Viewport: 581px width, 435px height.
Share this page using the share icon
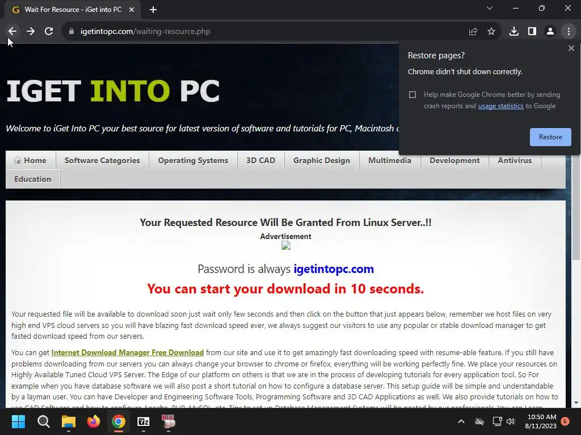(x=473, y=32)
